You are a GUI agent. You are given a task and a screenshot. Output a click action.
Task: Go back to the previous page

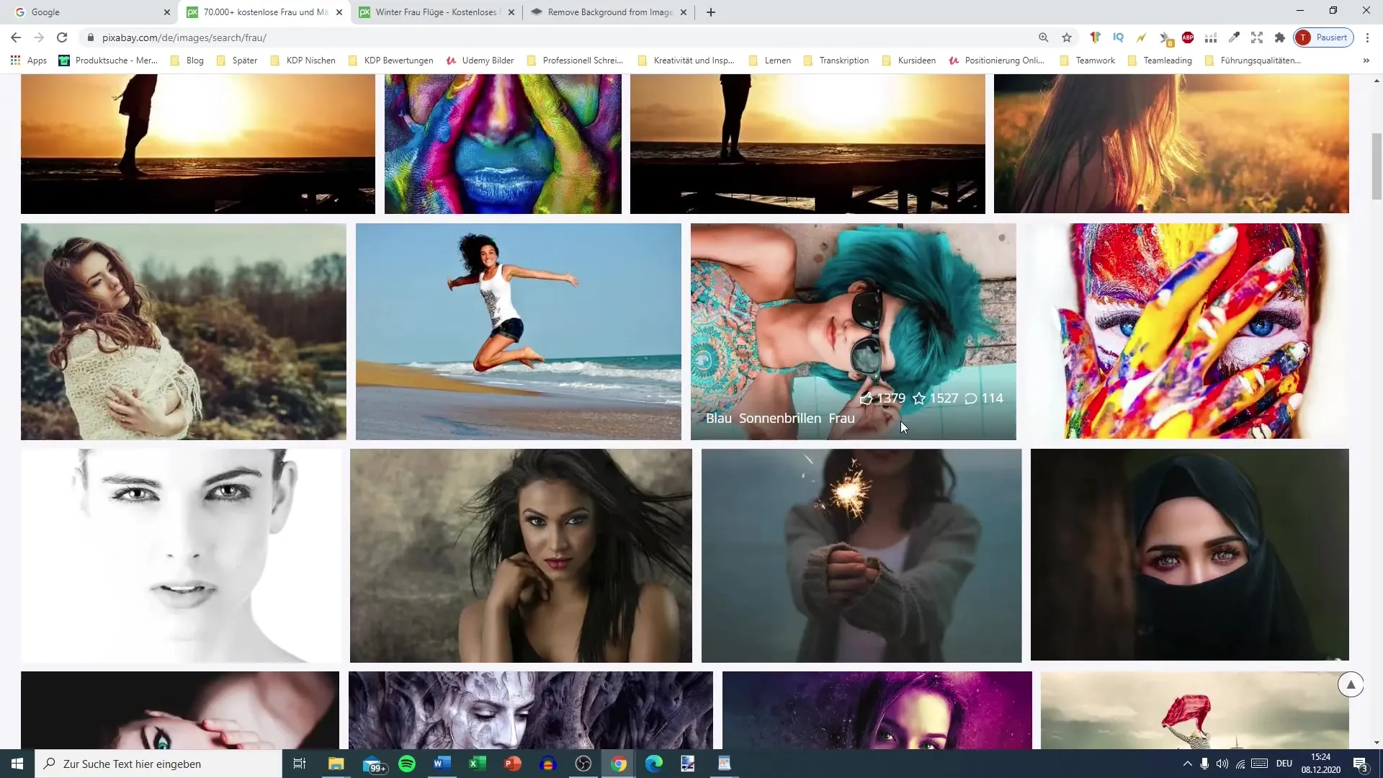(x=16, y=37)
